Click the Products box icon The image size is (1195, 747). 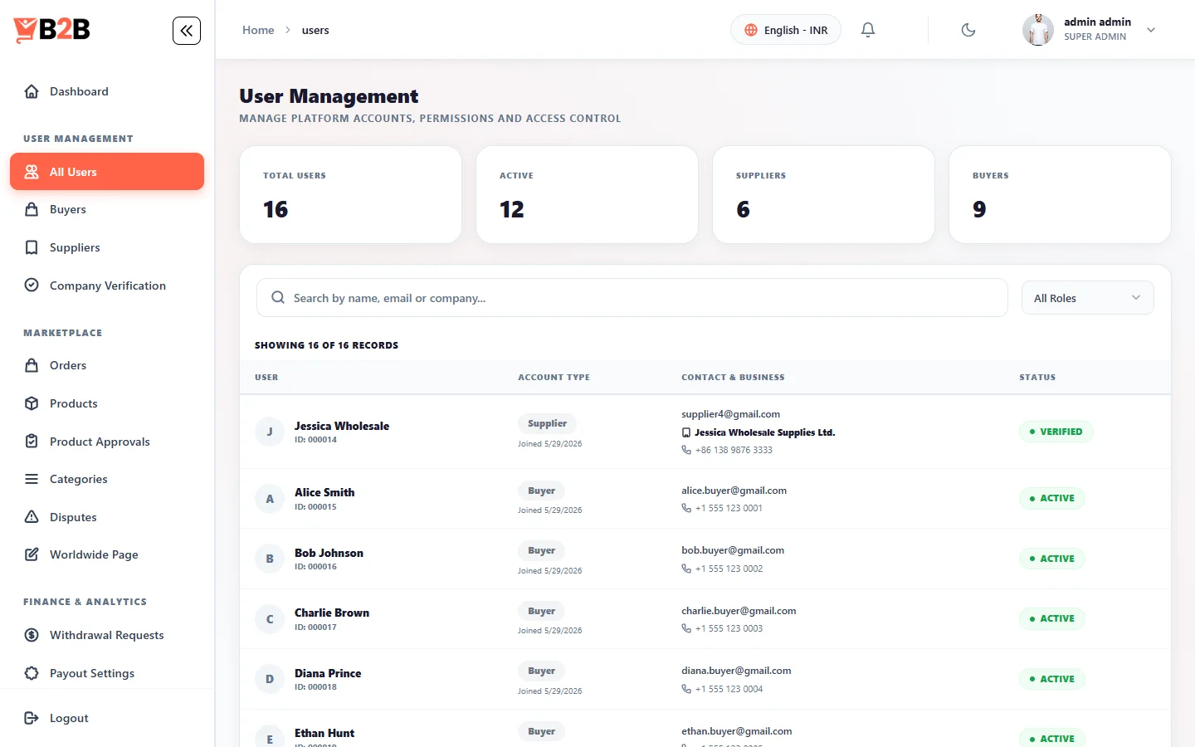(32, 403)
